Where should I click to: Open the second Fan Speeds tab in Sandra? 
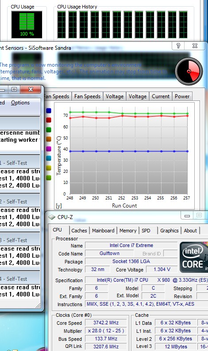click(x=87, y=96)
